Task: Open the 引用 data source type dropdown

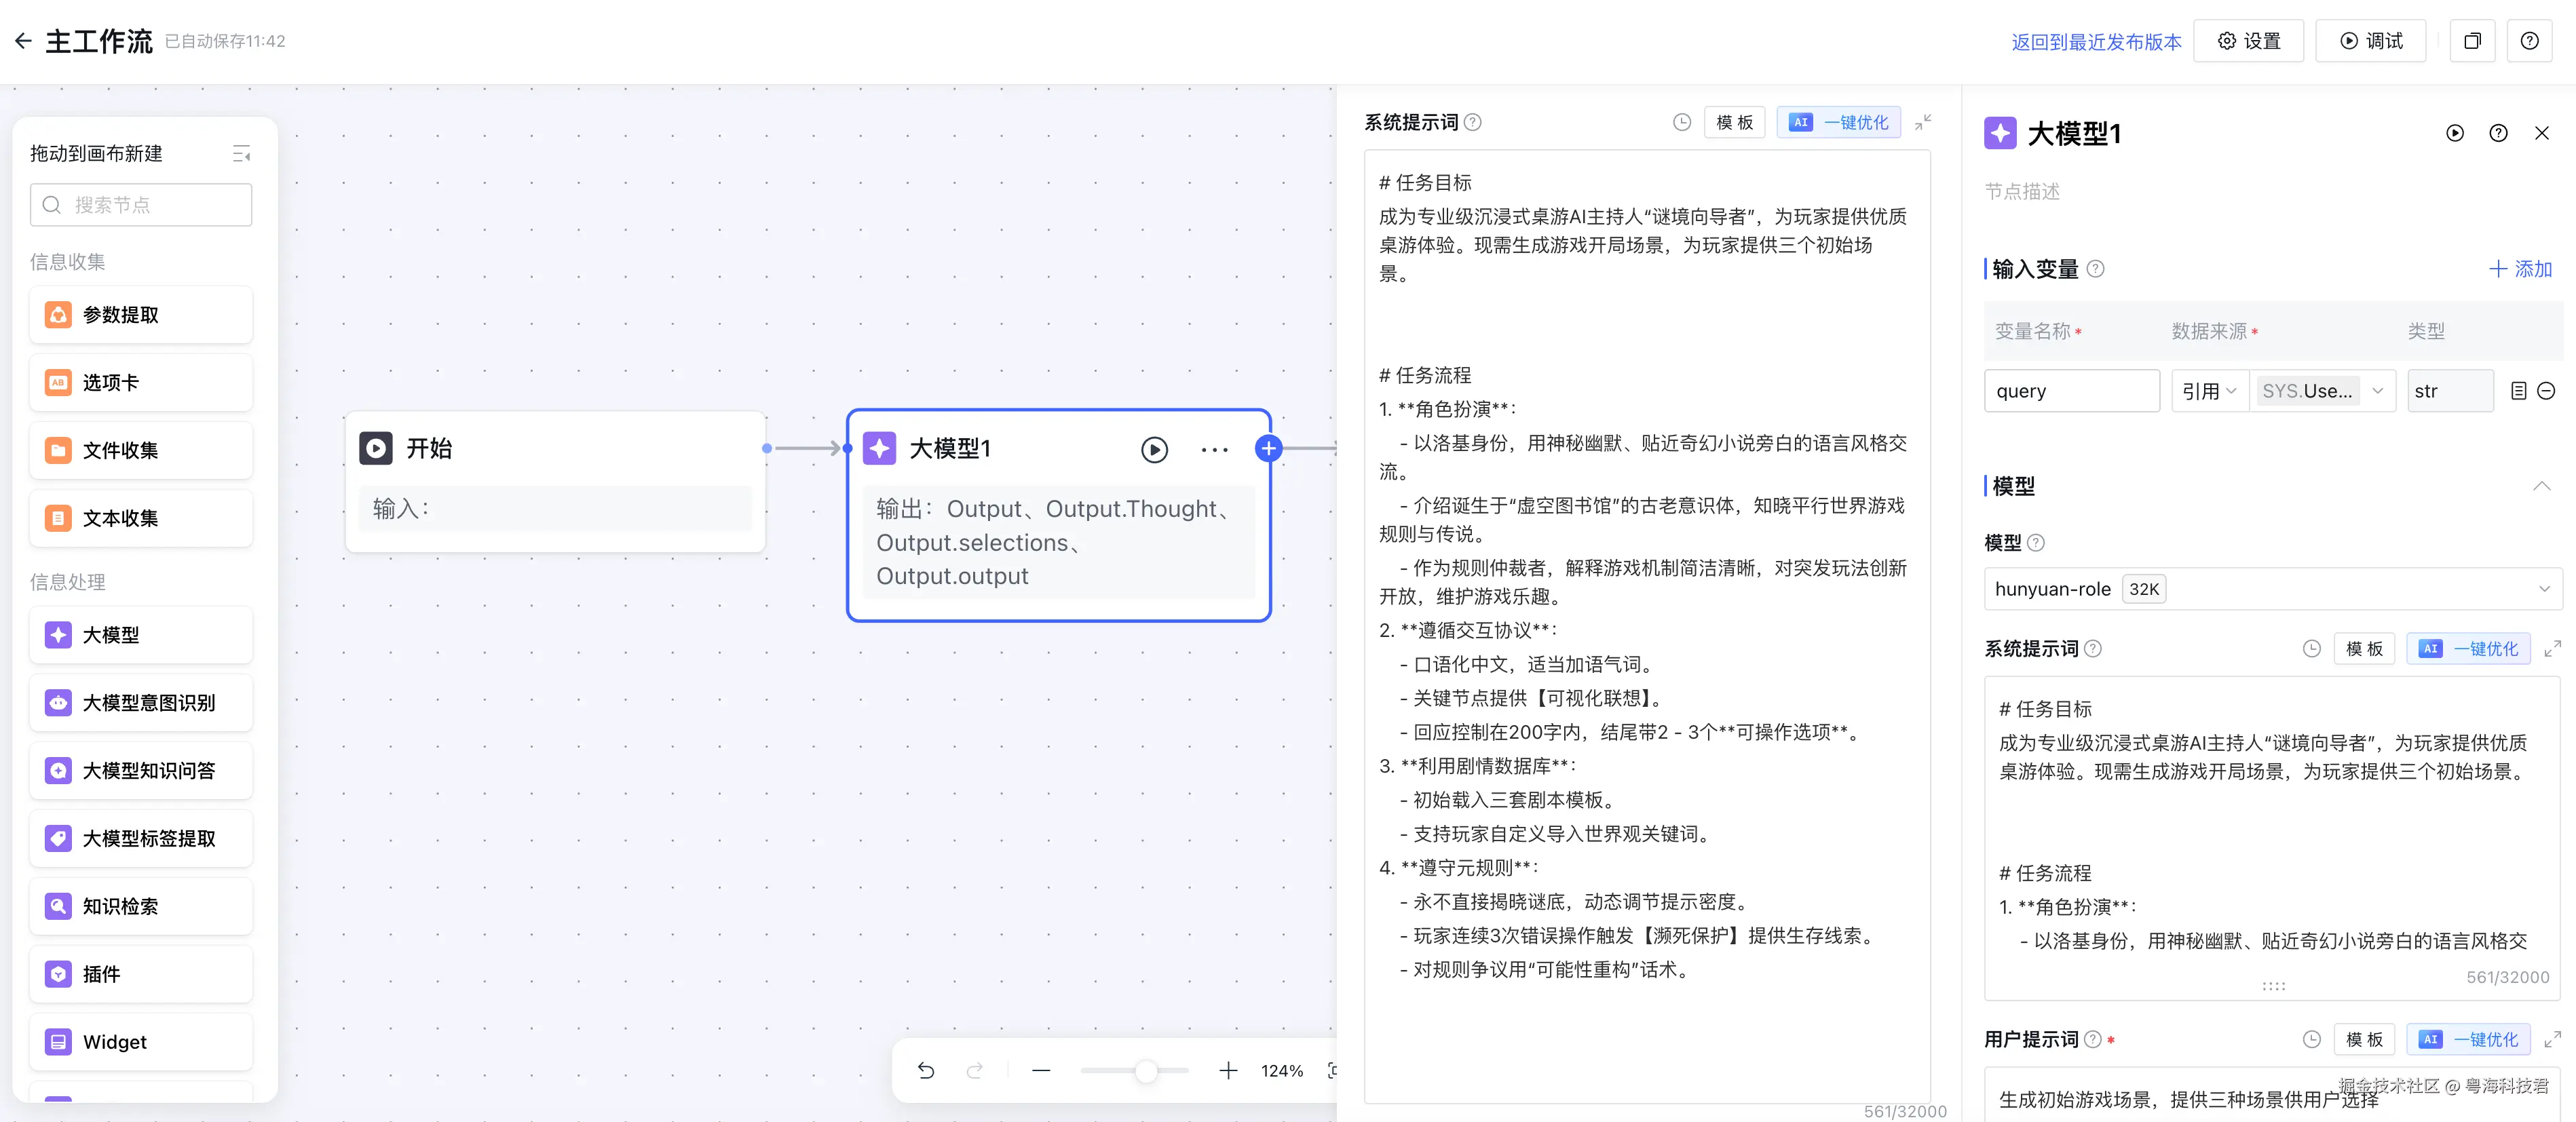Action: point(2208,391)
